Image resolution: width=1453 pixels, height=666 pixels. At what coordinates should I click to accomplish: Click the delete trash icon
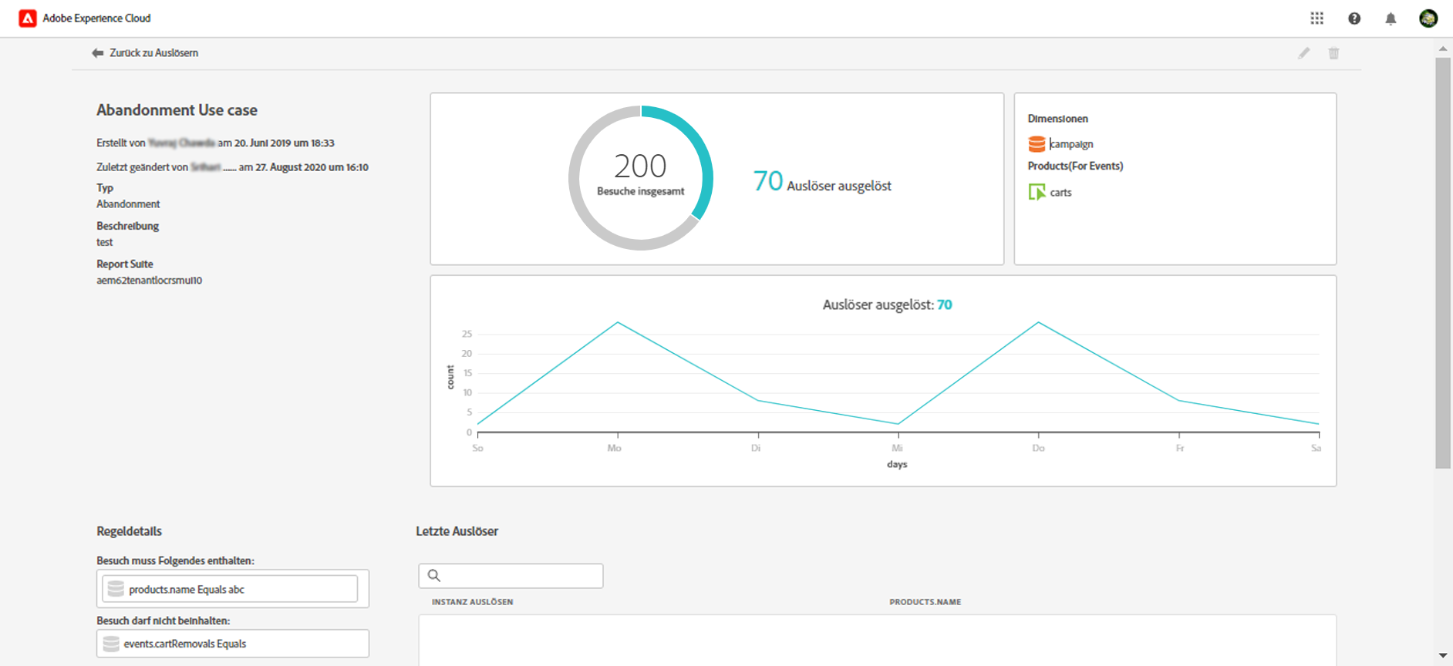pyautogui.click(x=1333, y=53)
